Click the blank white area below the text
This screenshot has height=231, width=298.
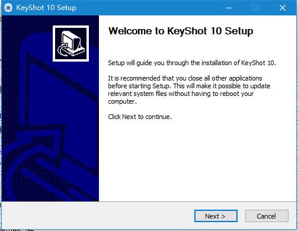[197, 160]
